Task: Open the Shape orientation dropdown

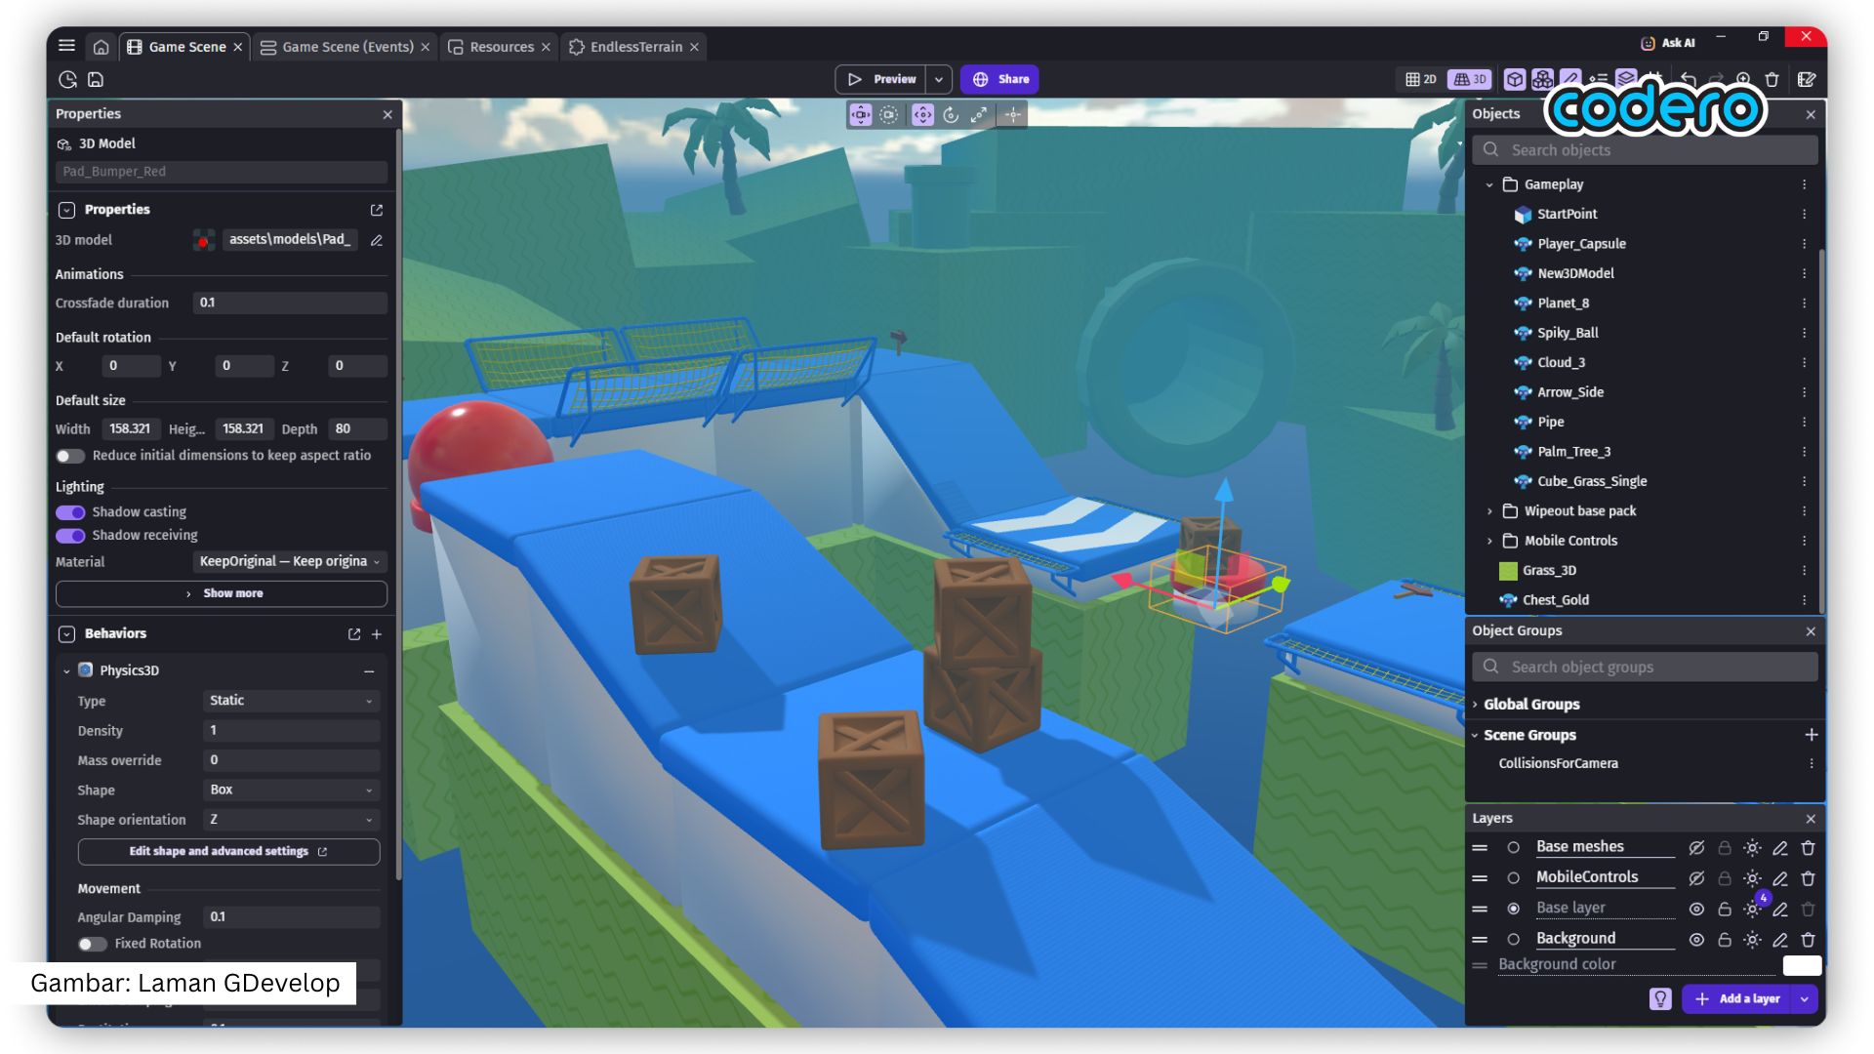Action: (x=291, y=820)
